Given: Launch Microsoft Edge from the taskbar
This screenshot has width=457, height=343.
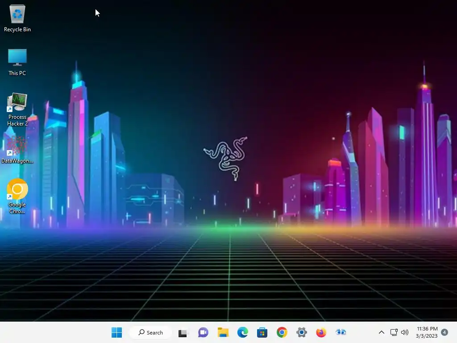Looking at the screenshot, I should pos(242,332).
